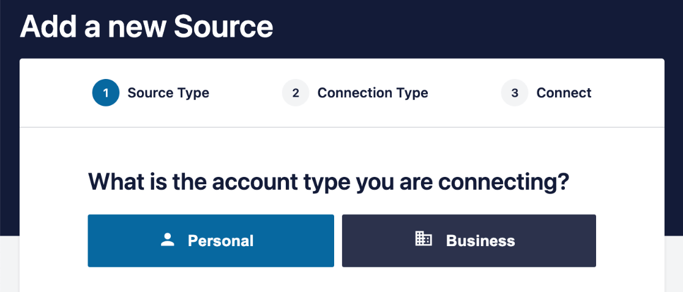The width and height of the screenshot is (683, 292).
Task: Click the step 3 number circle
Action: tap(515, 93)
